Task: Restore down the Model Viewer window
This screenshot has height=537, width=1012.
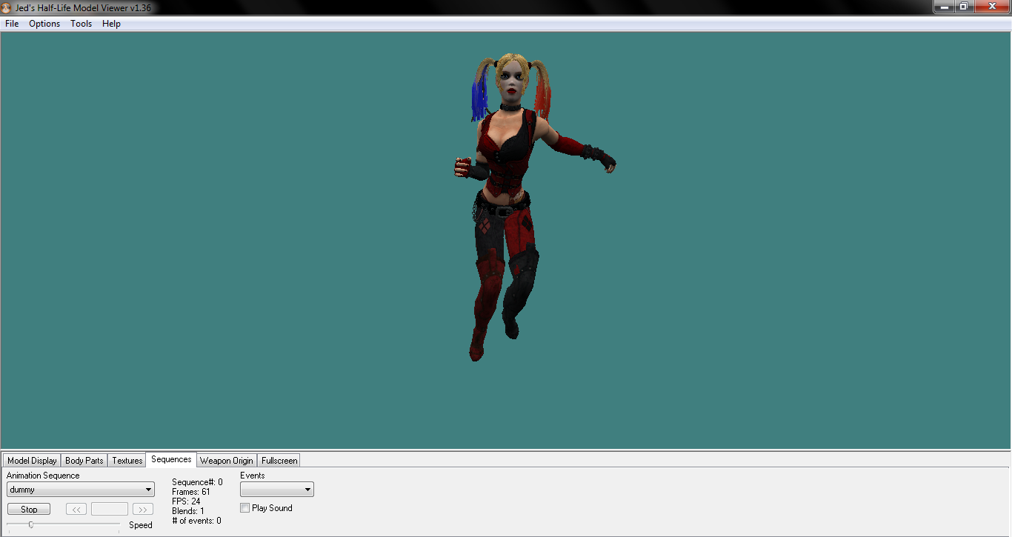Action: tap(963, 6)
